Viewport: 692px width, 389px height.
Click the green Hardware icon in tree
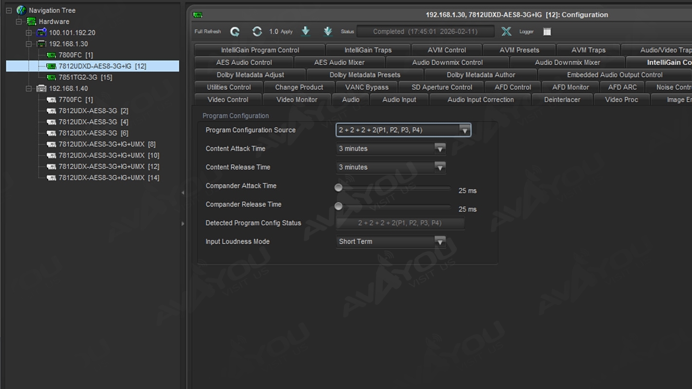point(31,21)
